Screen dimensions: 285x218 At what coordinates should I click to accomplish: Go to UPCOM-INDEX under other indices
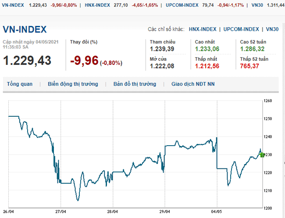(x=241, y=29)
